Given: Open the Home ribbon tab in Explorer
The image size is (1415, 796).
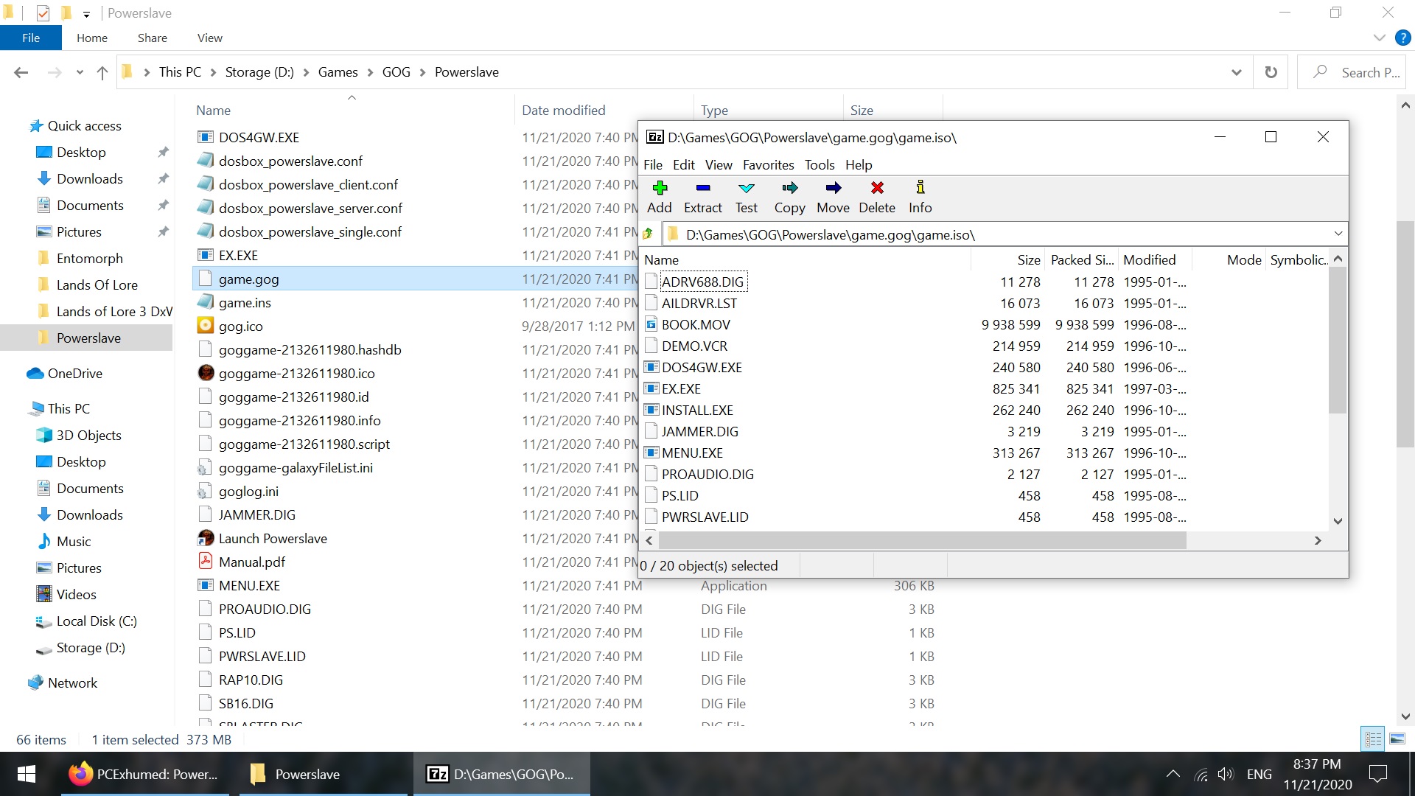Looking at the screenshot, I should (92, 38).
